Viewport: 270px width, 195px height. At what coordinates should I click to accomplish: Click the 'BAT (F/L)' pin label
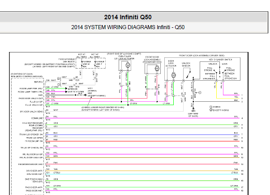coord(39,82)
